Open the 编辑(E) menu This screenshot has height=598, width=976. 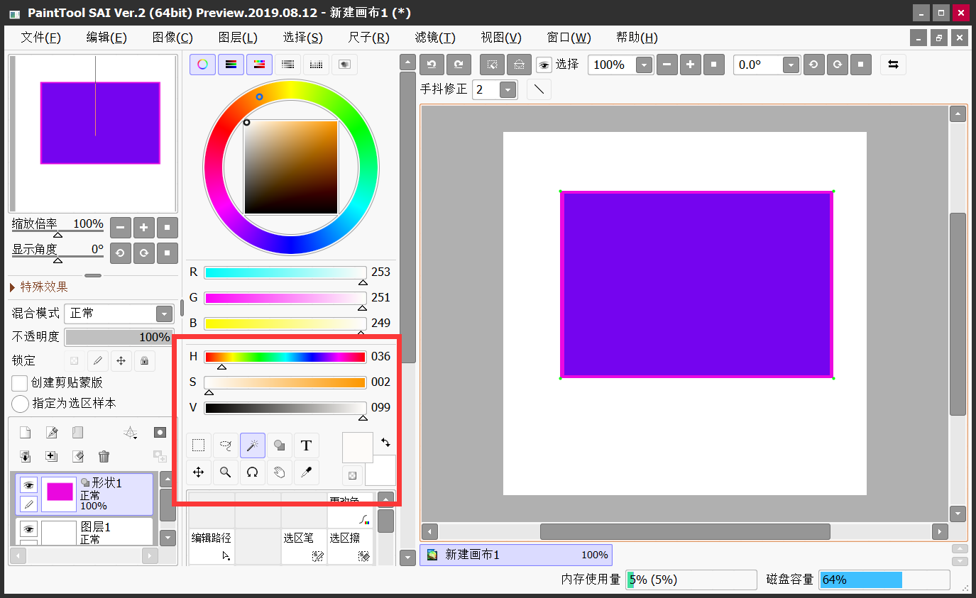tap(106, 38)
